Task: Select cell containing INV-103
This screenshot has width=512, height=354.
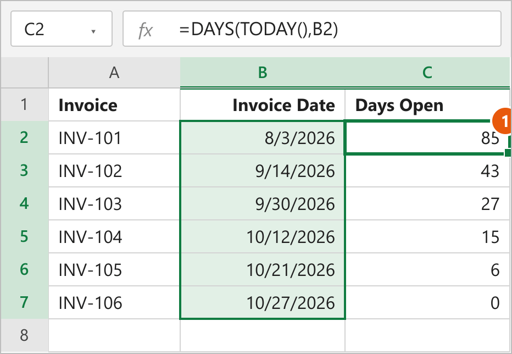Action: [114, 203]
